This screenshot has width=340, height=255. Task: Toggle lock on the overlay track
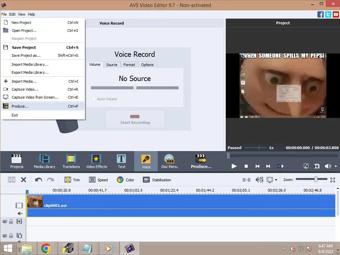(x=11, y=235)
